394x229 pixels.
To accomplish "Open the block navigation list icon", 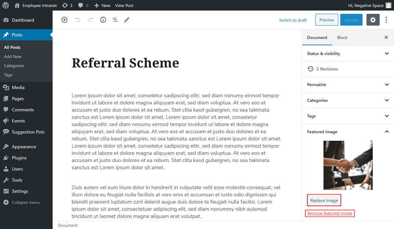I will (115, 20).
